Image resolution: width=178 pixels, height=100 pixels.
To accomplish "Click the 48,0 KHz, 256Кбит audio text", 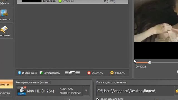I will pyautogui.click(x=70, y=93).
